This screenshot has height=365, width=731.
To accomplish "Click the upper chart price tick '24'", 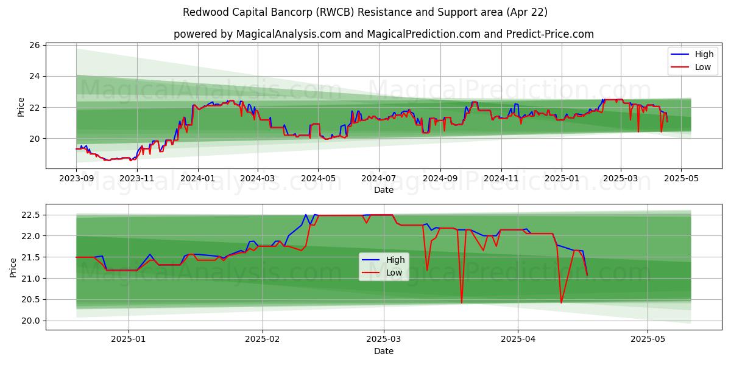I will point(34,77).
